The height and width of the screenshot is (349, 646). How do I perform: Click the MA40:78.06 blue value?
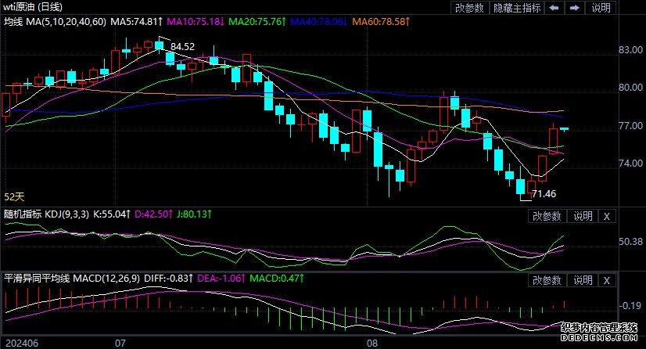pyautogui.click(x=319, y=22)
